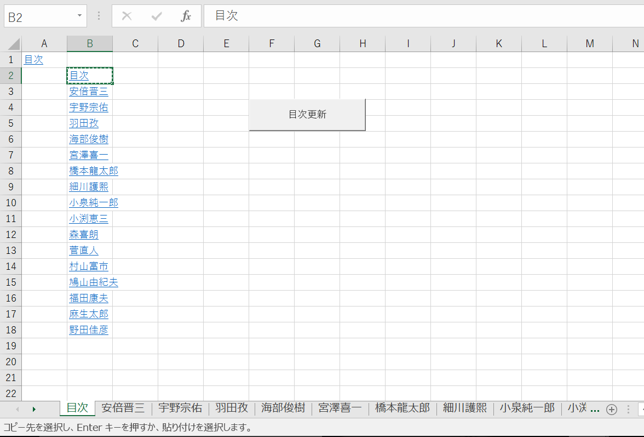Select column header D

pyautogui.click(x=181, y=43)
